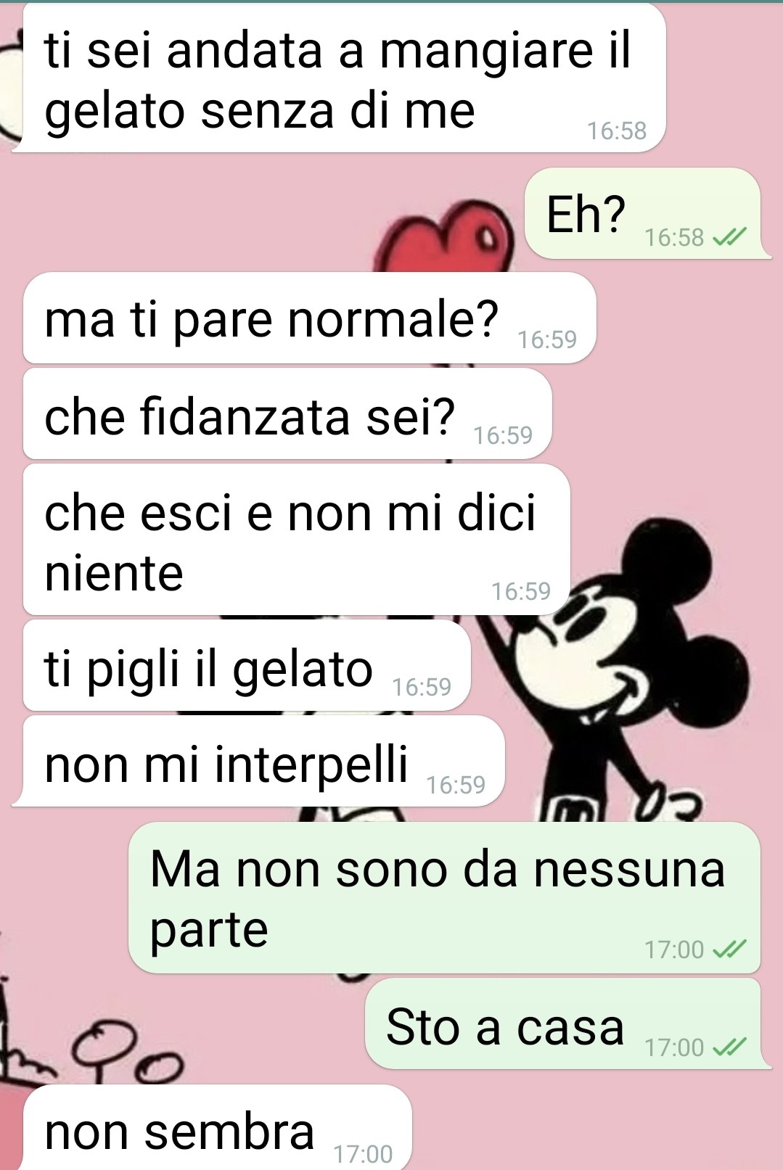Tap read ticks on 'Ma non sono da nessuna parte'
Viewport: 783px width, 1170px height.
pos(729,949)
